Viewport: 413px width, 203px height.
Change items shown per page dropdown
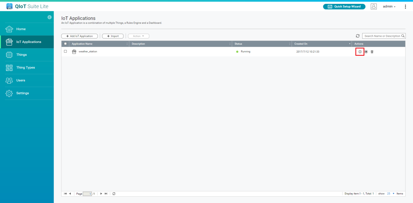(x=391, y=194)
